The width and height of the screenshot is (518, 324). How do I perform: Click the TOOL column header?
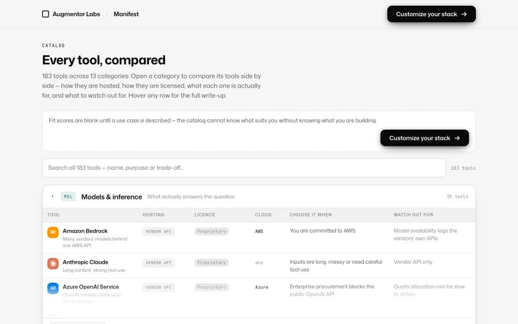(54, 214)
